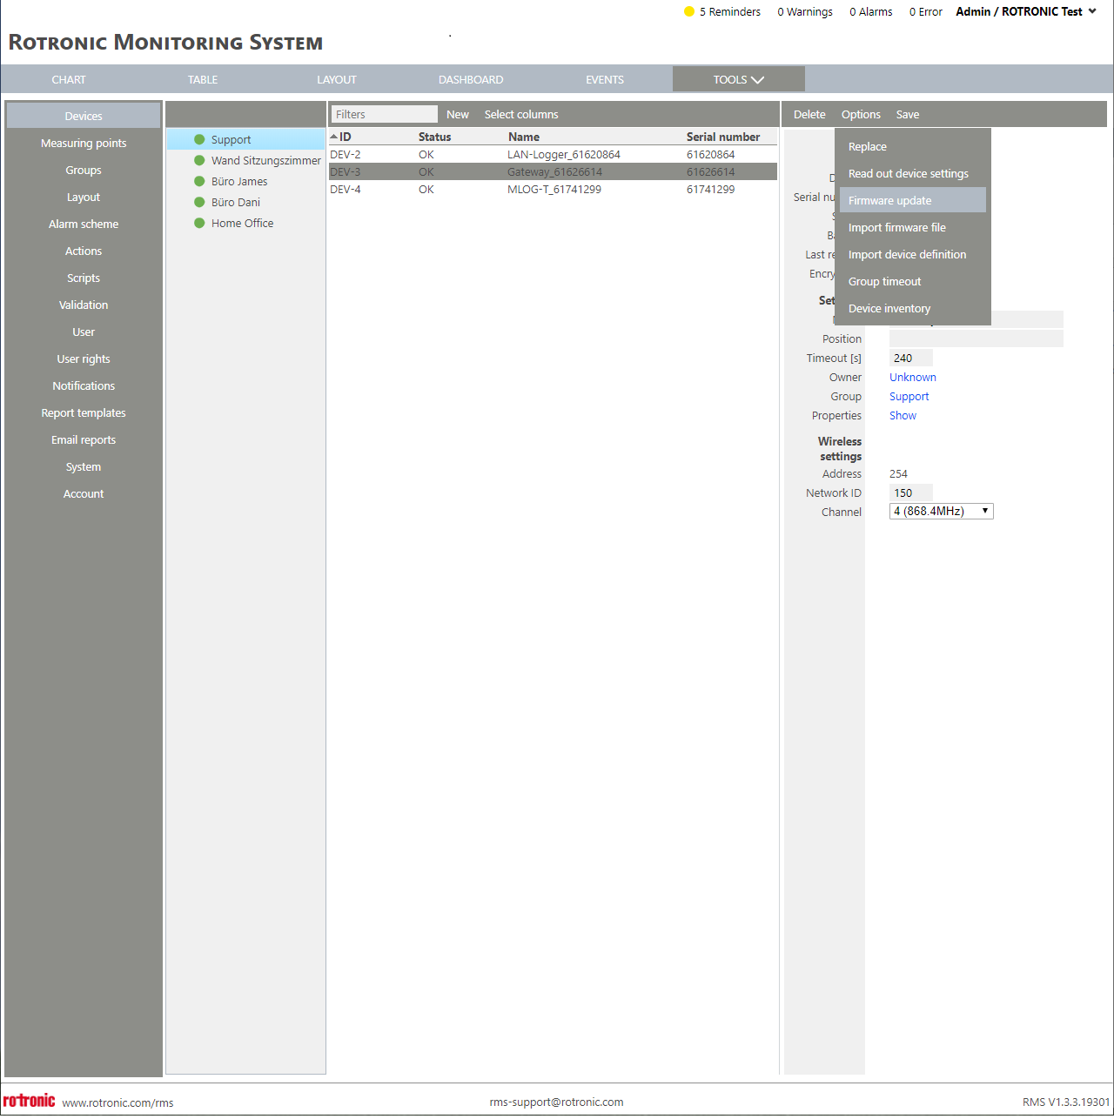This screenshot has height=1119, width=1114.
Task: Open Report templates section
Action: pos(84,412)
